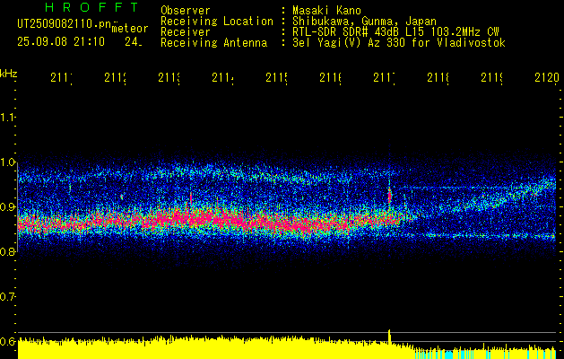This screenshot has height=359, width=564.
Task: Select the Receiving Antenna label
Action: point(214,43)
